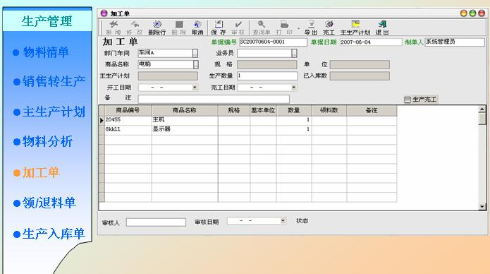Viewport: 490px width, 274px height.
Task: Click the 审核人 input field
Action: [x=156, y=222]
